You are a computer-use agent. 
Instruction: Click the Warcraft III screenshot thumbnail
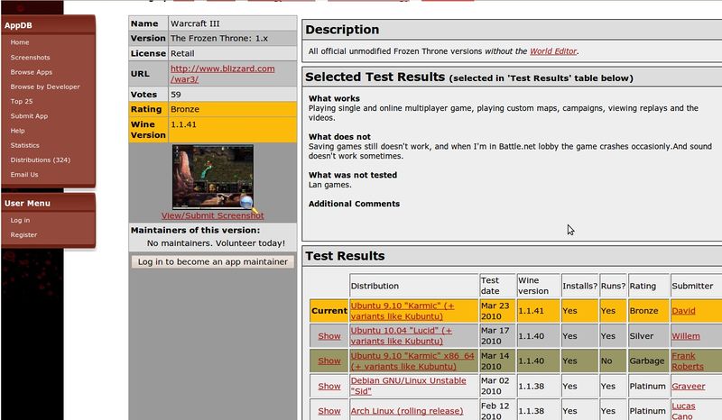click(213, 178)
